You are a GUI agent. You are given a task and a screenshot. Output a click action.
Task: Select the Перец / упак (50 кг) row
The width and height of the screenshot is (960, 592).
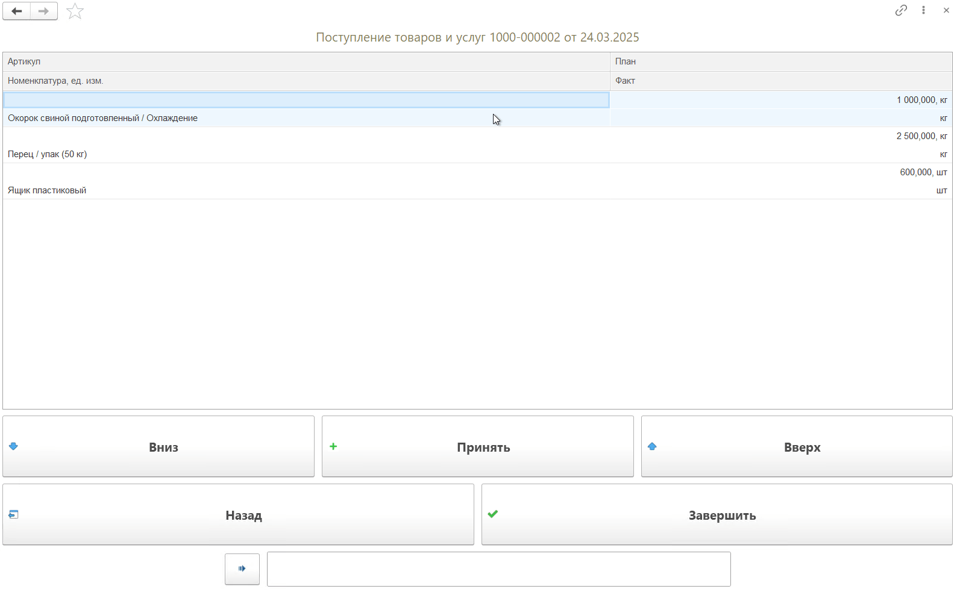[48, 154]
